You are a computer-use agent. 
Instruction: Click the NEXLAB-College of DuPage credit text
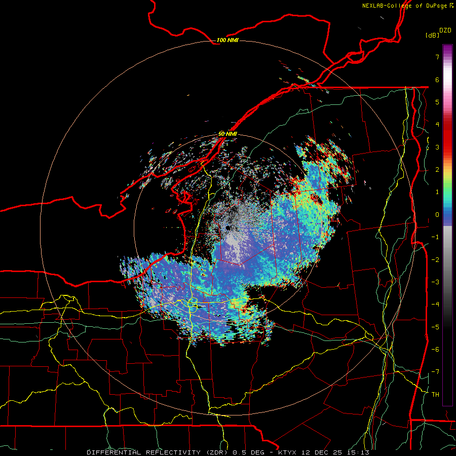point(408,6)
